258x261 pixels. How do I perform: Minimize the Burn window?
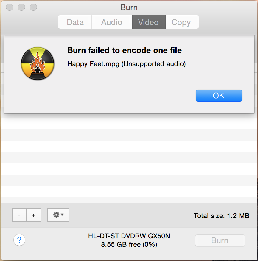21,7
